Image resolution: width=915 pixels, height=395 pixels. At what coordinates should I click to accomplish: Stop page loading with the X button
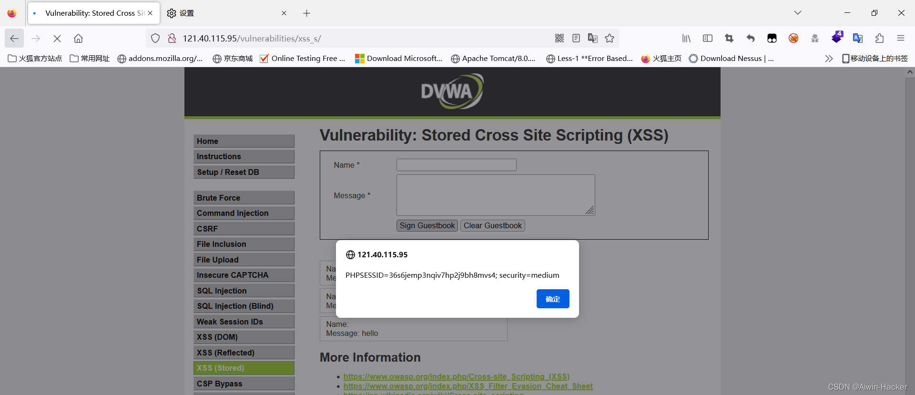click(57, 39)
